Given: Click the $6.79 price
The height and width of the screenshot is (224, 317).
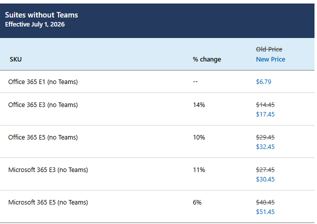Looking at the screenshot, I should [263, 81].
